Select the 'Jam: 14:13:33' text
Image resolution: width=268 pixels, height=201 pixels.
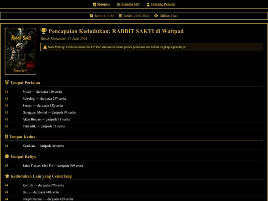pos(104,16)
